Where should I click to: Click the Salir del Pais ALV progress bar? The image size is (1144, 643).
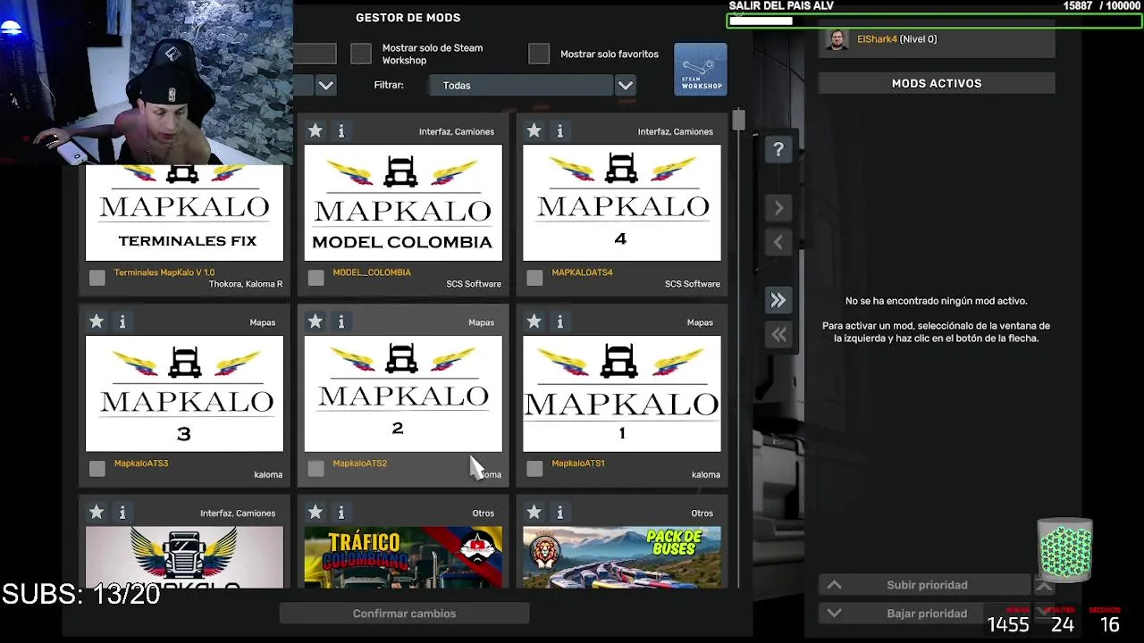[x=935, y=21]
